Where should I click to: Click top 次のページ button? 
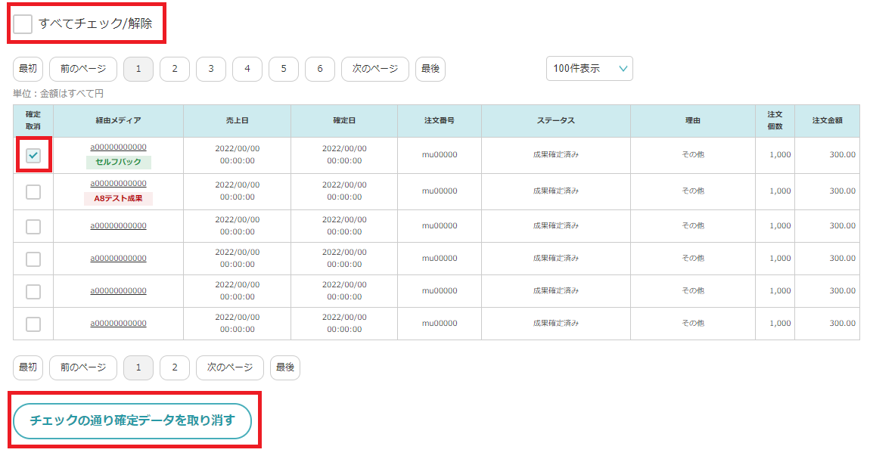coord(374,69)
